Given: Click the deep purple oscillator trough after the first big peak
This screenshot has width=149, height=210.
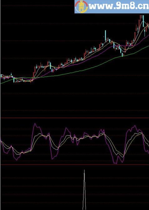Looking at the screenshot, I should click(52, 159).
